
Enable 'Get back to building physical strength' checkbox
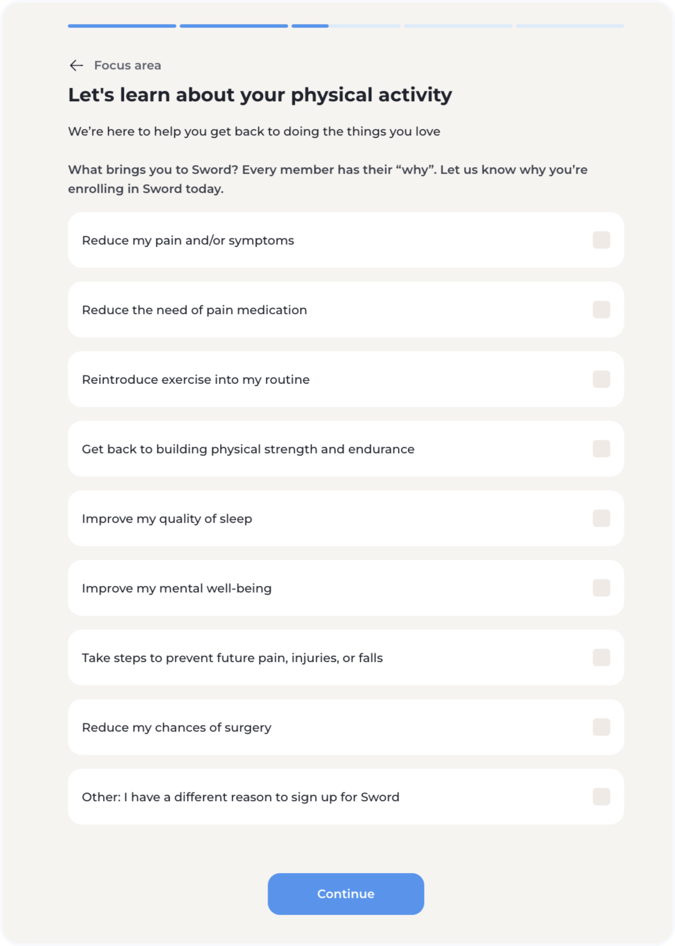[x=601, y=448]
